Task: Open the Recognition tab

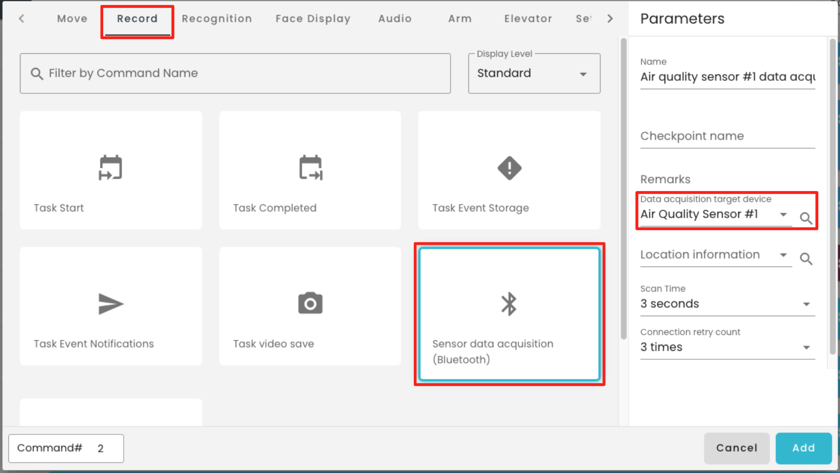Action: pos(217,19)
